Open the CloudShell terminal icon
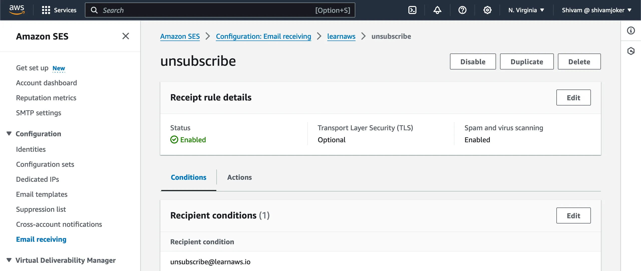This screenshot has height=271, width=641. [412, 10]
